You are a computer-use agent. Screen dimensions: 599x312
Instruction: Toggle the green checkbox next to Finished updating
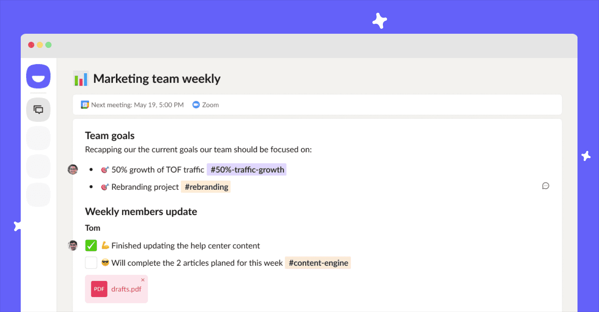(x=91, y=245)
